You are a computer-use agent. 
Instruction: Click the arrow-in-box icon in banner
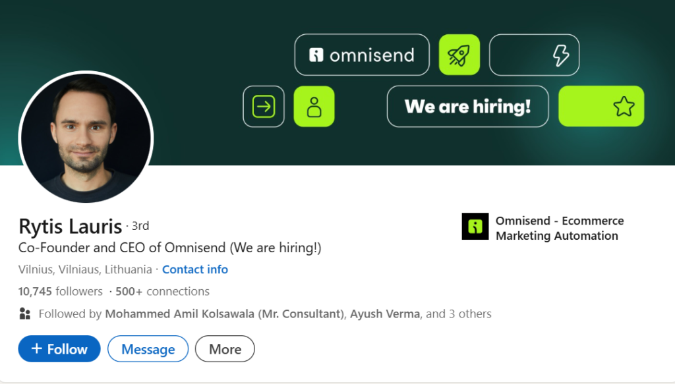click(264, 106)
